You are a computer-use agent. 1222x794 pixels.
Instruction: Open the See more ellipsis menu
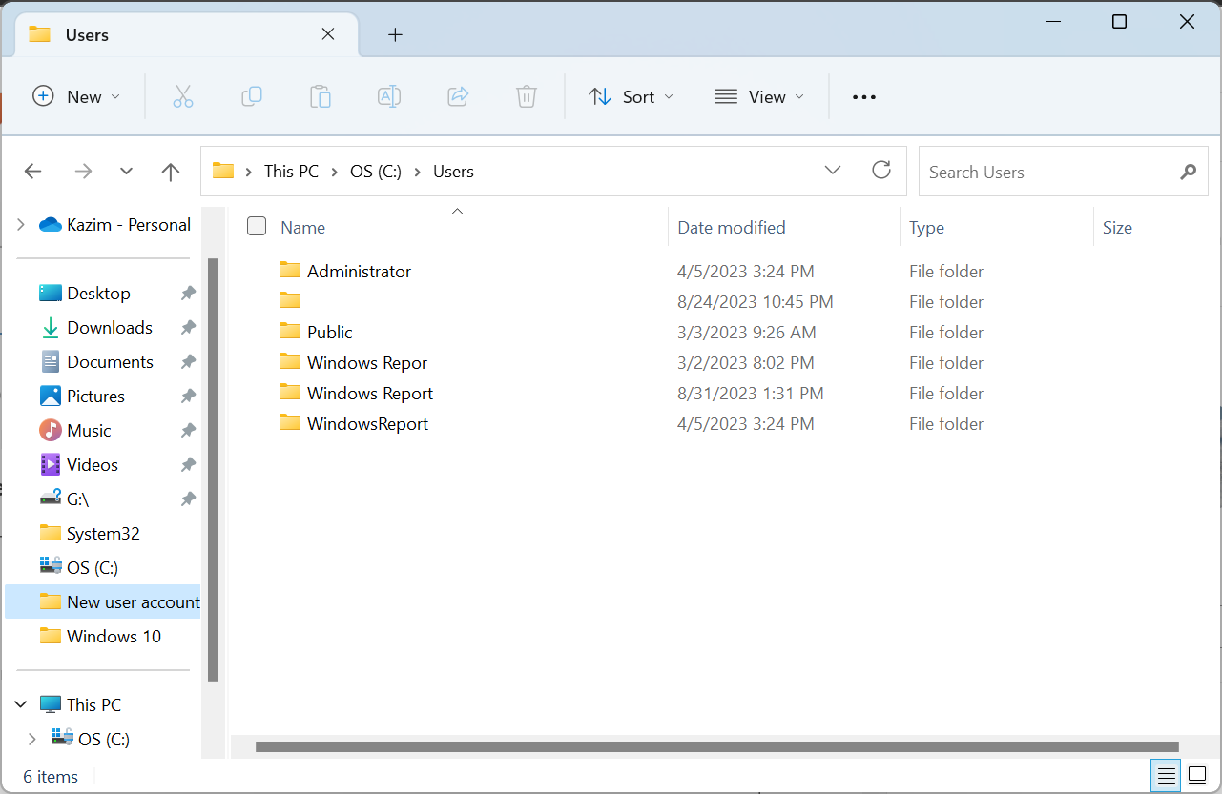[x=863, y=96]
